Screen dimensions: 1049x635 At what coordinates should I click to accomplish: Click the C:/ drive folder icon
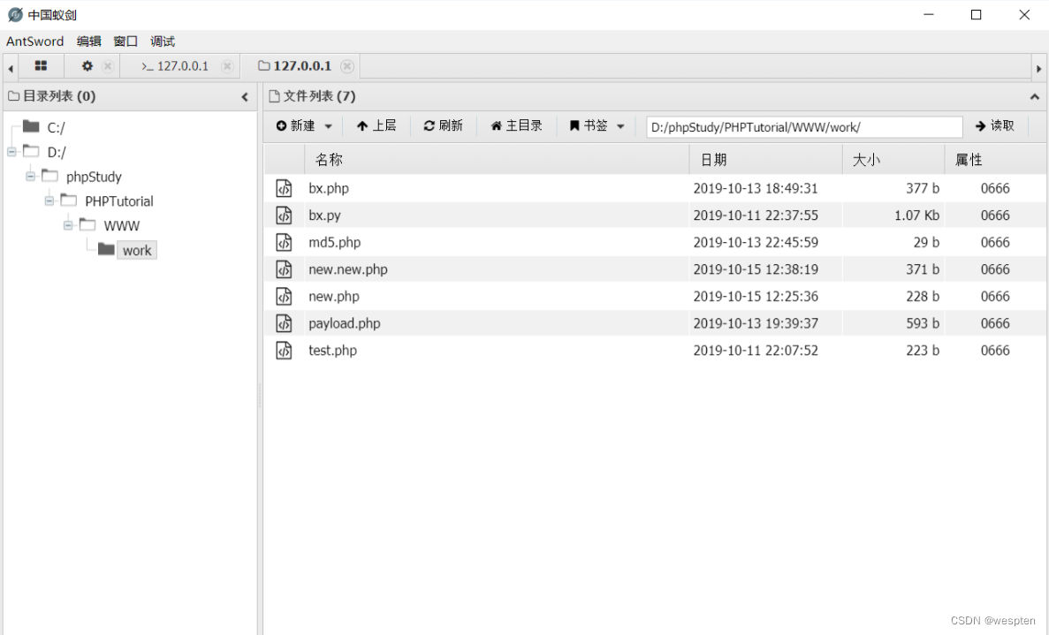pyautogui.click(x=31, y=125)
